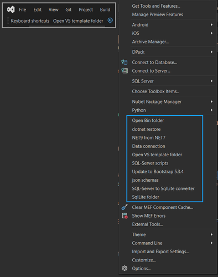The image size is (218, 277).
Task: Open the Python menu entry
Action: coord(139,110)
